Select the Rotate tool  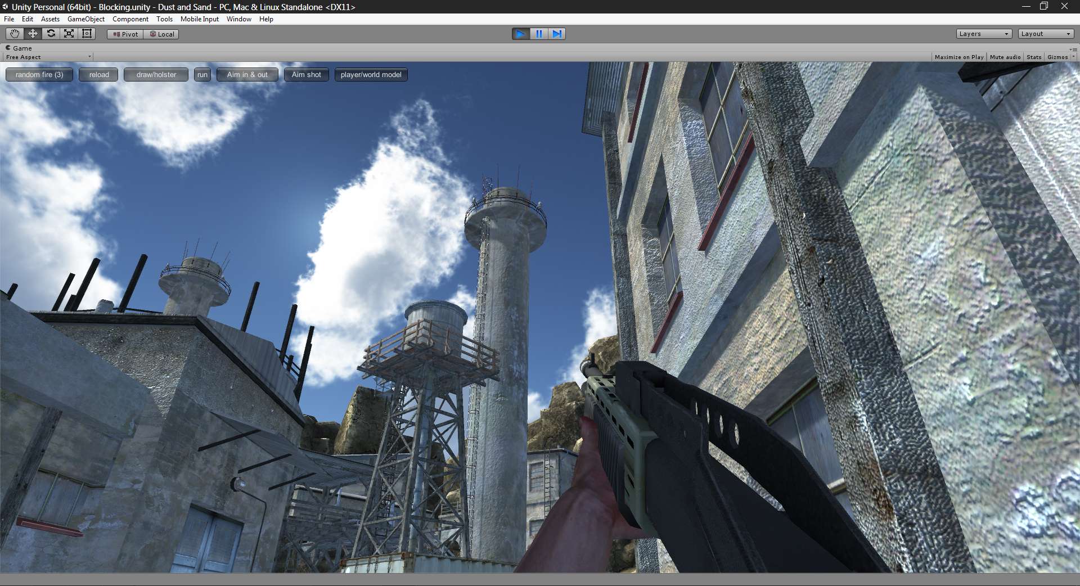pyautogui.click(x=51, y=34)
